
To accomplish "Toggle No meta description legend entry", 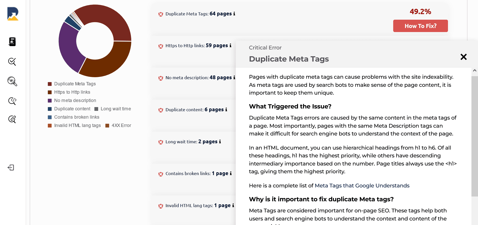I will coord(72,100).
